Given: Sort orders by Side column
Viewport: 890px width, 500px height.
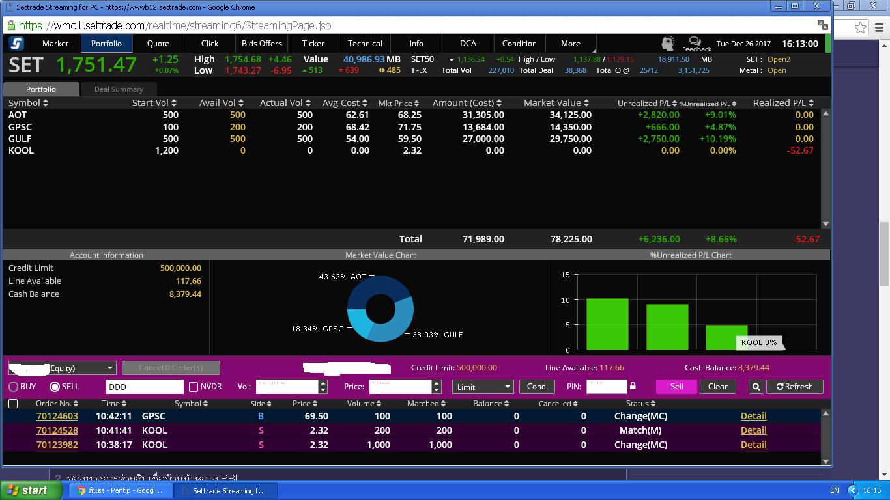Looking at the screenshot, I should [x=261, y=404].
